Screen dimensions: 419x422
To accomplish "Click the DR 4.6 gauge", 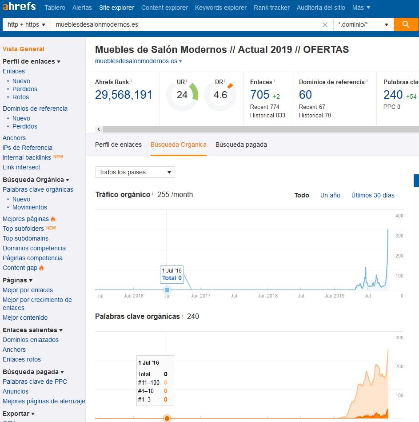I will click(220, 95).
